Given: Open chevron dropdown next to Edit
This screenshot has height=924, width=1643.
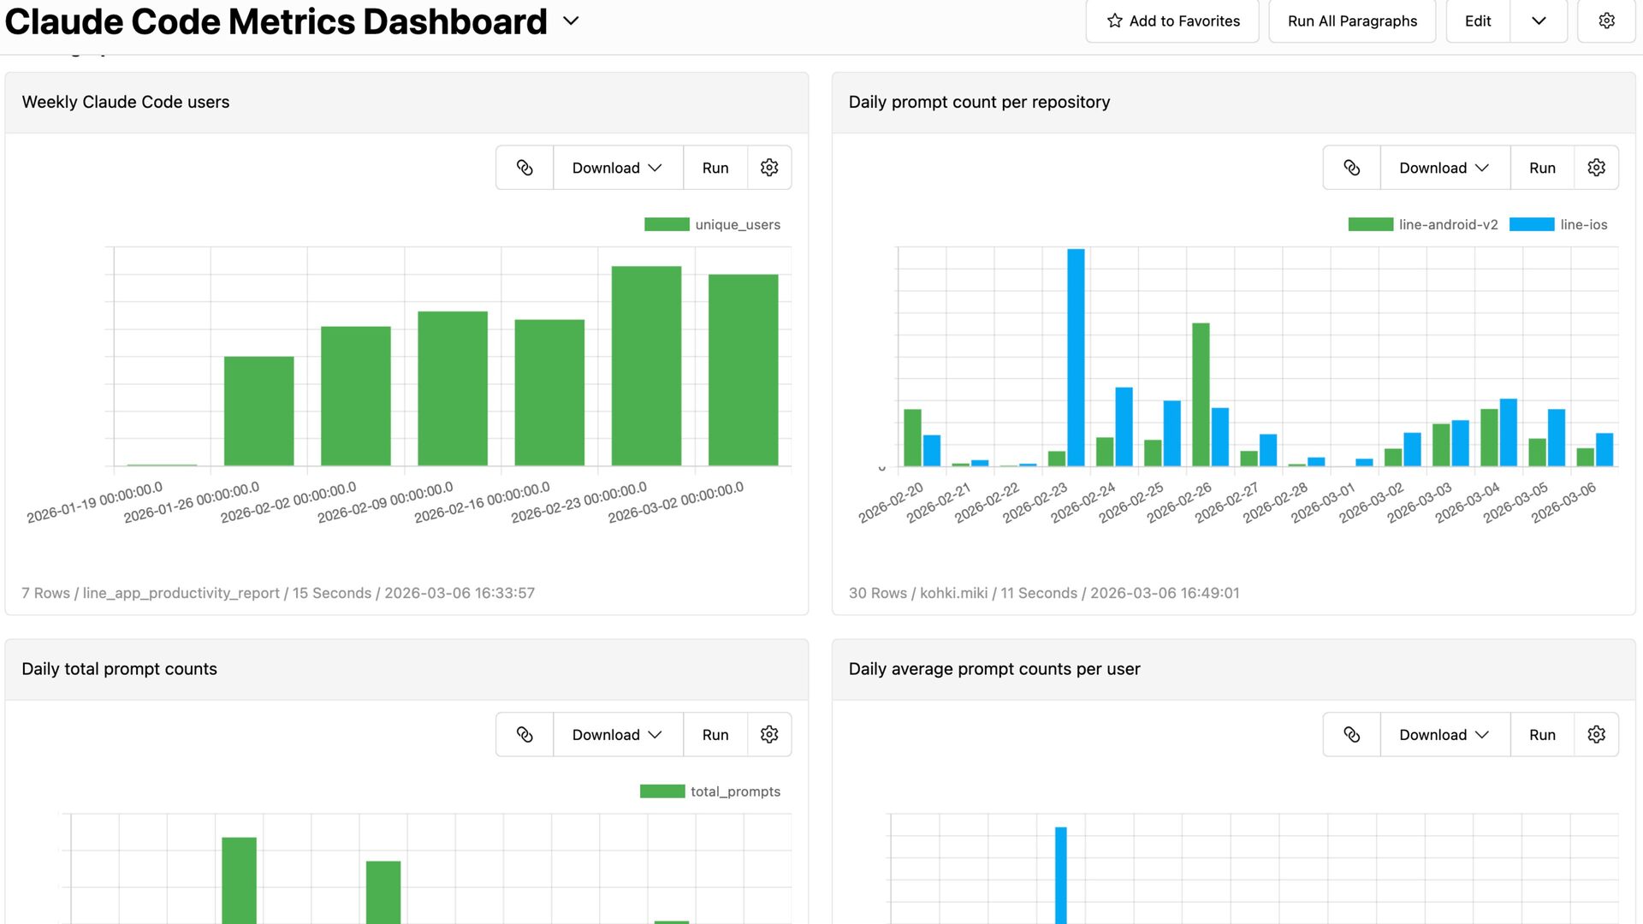Looking at the screenshot, I should point(1539,21).
